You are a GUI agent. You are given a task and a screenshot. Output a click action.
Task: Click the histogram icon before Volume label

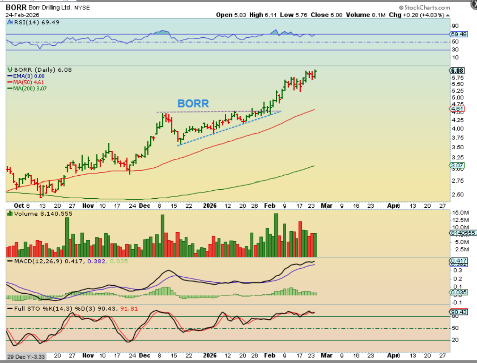10,214
